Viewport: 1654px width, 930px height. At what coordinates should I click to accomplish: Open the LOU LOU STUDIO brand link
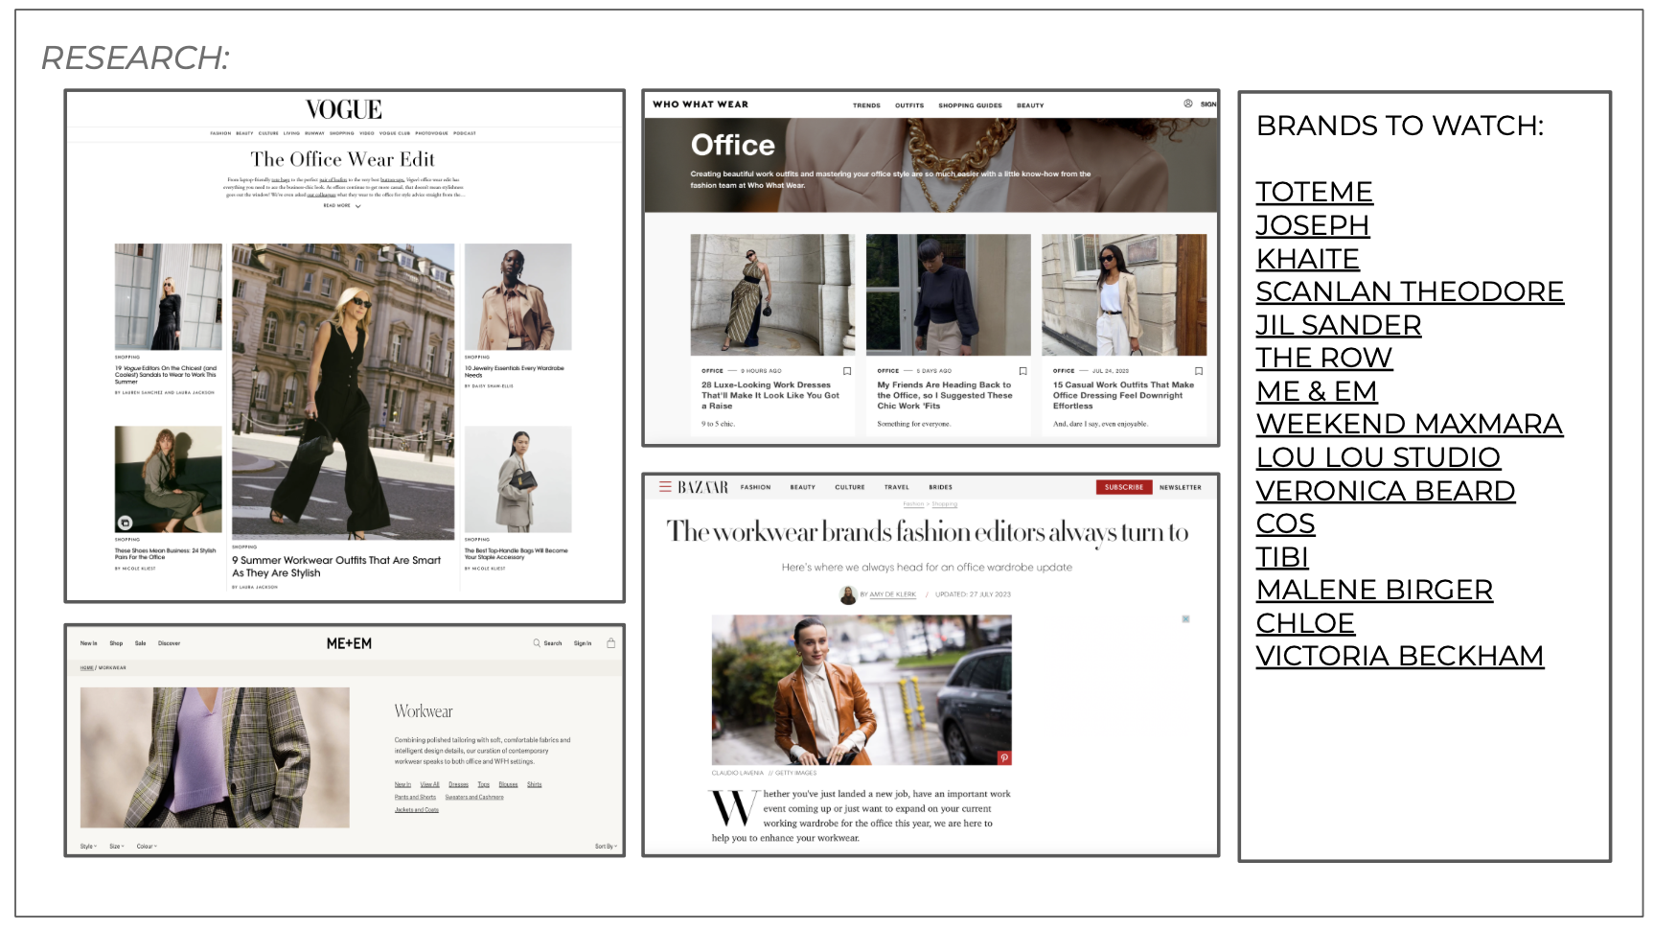click(x=1378, y=457)
